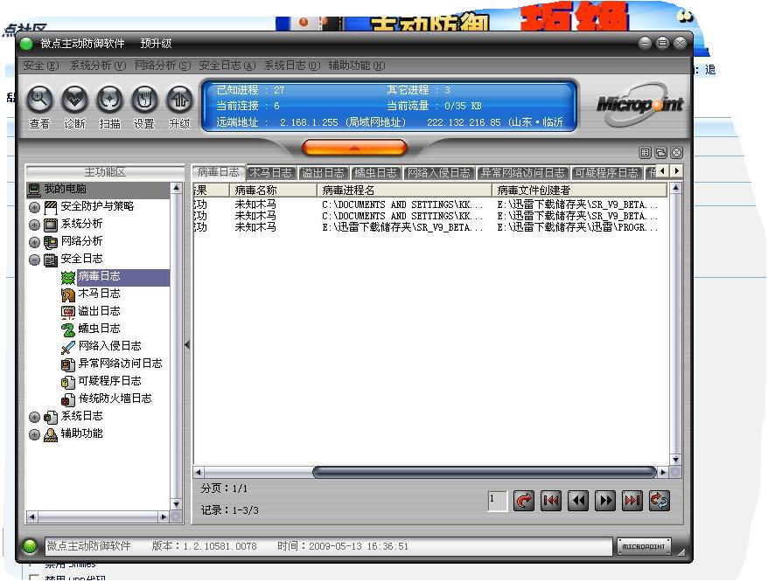Click the 木马日志 horse icon

(x=68, y=294)
